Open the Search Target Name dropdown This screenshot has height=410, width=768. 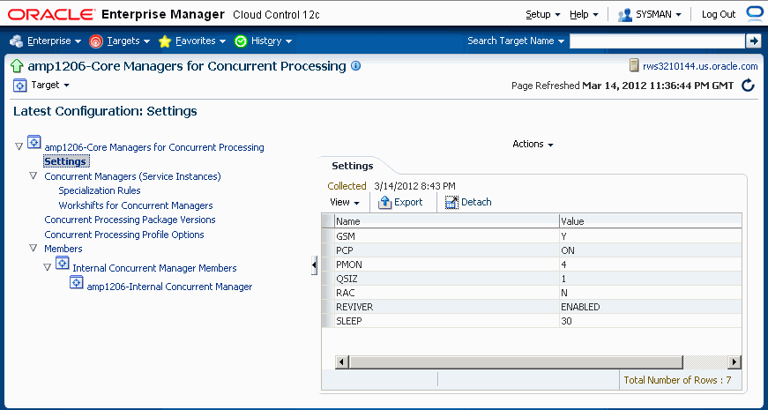click(x=515, y=41)
